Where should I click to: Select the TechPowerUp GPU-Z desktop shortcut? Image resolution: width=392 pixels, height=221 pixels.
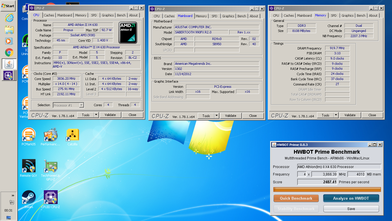pos(50,170)
